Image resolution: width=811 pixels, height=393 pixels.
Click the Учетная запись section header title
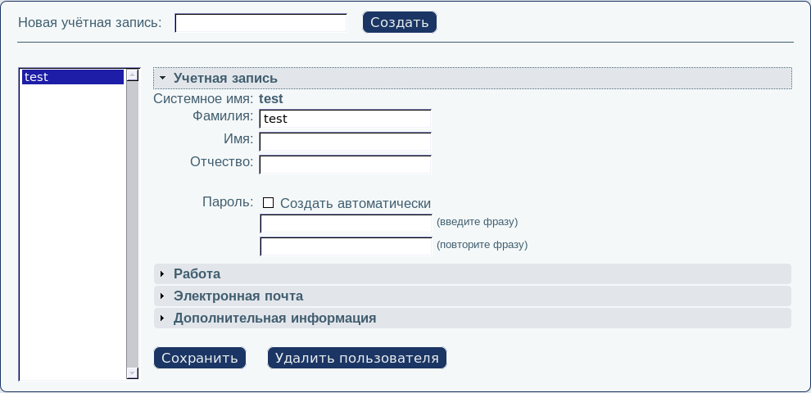click(x=225, y=79)
